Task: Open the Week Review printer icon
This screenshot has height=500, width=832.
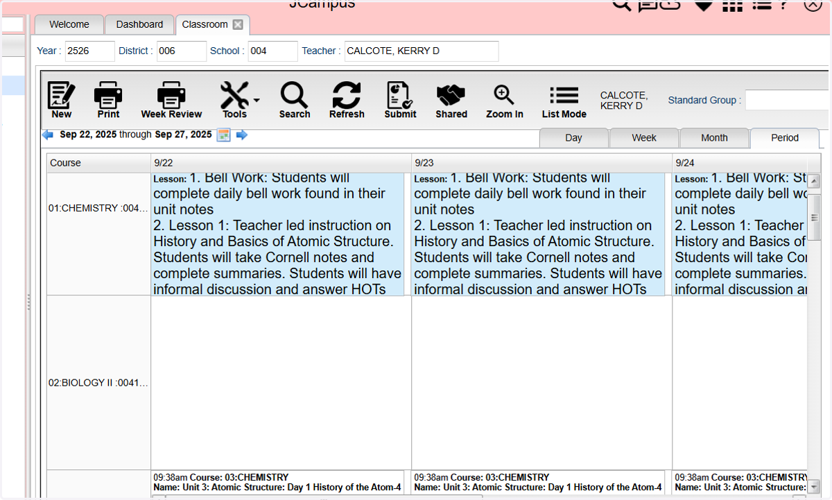Action: pyautogui.click(x=171, y=100)
